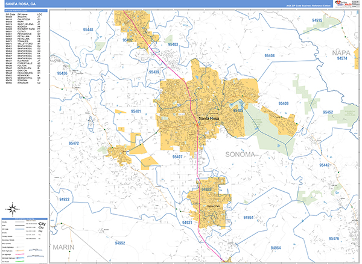Click the 95472 ZIP label on the map
362x264 pixels.
[74, 143]
